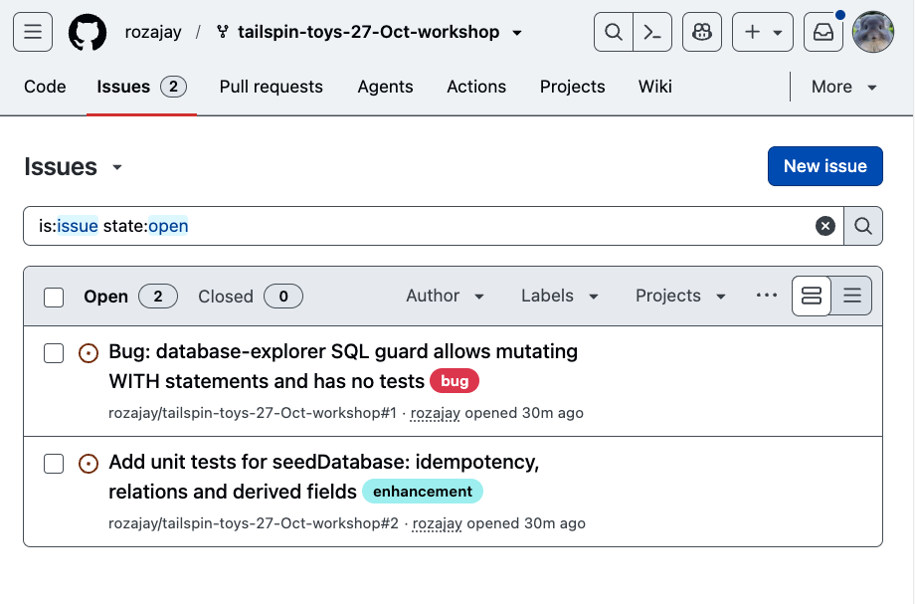Clear the issue search filter
915x604 pixels.
point(825,226)
